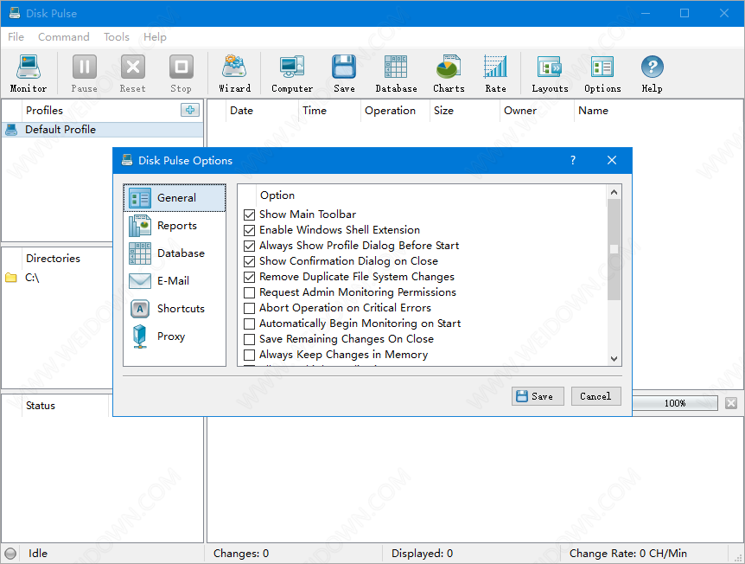Click Displayed: 0 in status bar

pos(422,554)
